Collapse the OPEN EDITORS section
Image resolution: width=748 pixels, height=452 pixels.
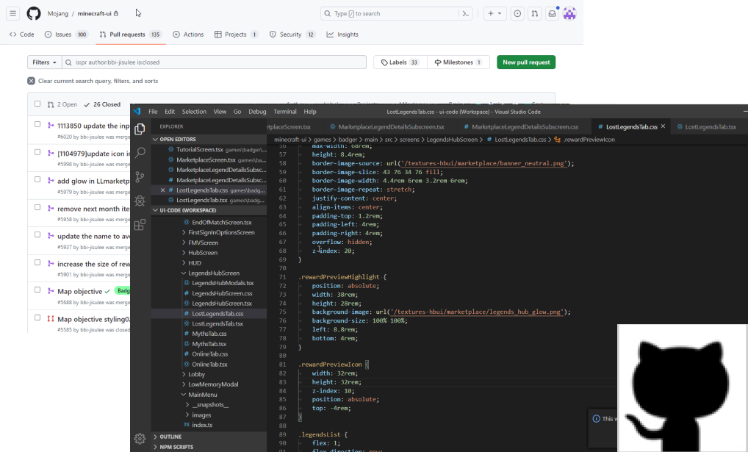point(178,140)
